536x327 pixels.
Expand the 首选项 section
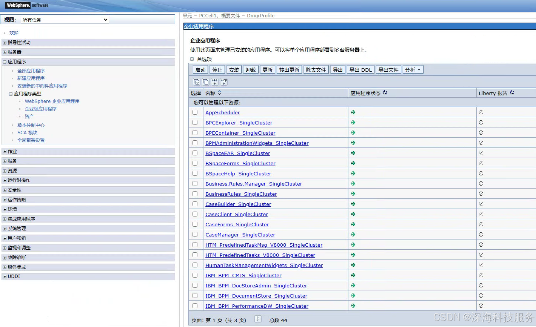192,59
